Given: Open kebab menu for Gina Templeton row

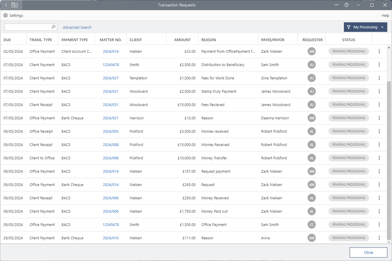Looking at the screenshot, I should (379, 78).
